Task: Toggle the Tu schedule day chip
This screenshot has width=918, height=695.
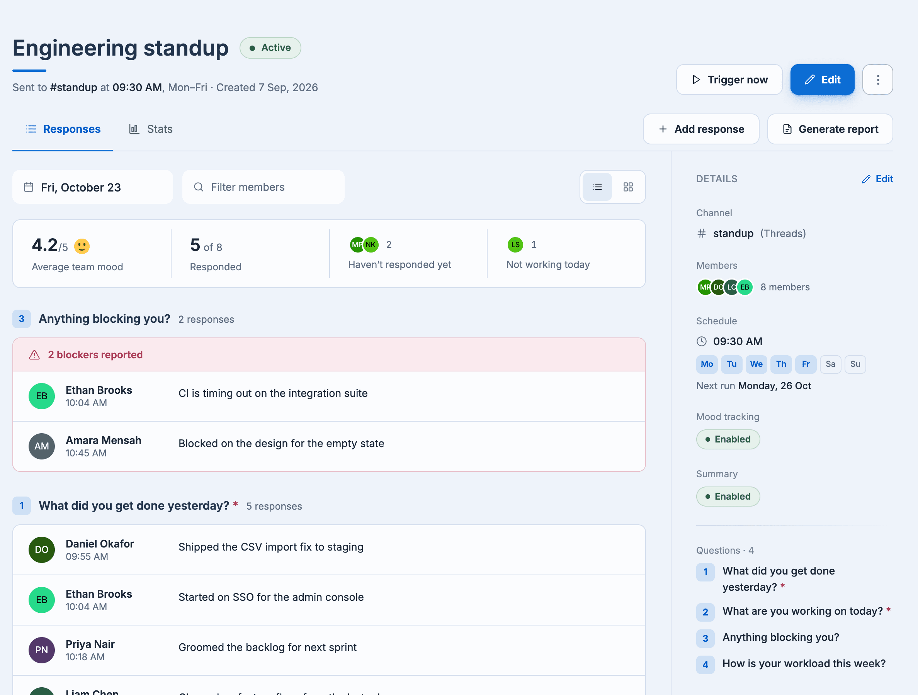Action: pos(731,364)
